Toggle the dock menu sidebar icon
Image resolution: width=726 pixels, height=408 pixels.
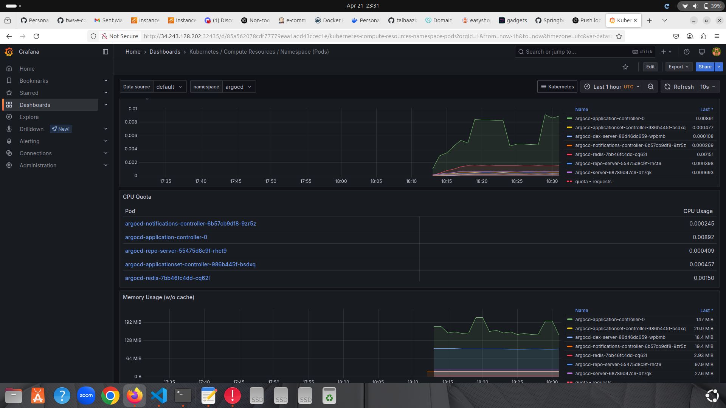point(105,52)
